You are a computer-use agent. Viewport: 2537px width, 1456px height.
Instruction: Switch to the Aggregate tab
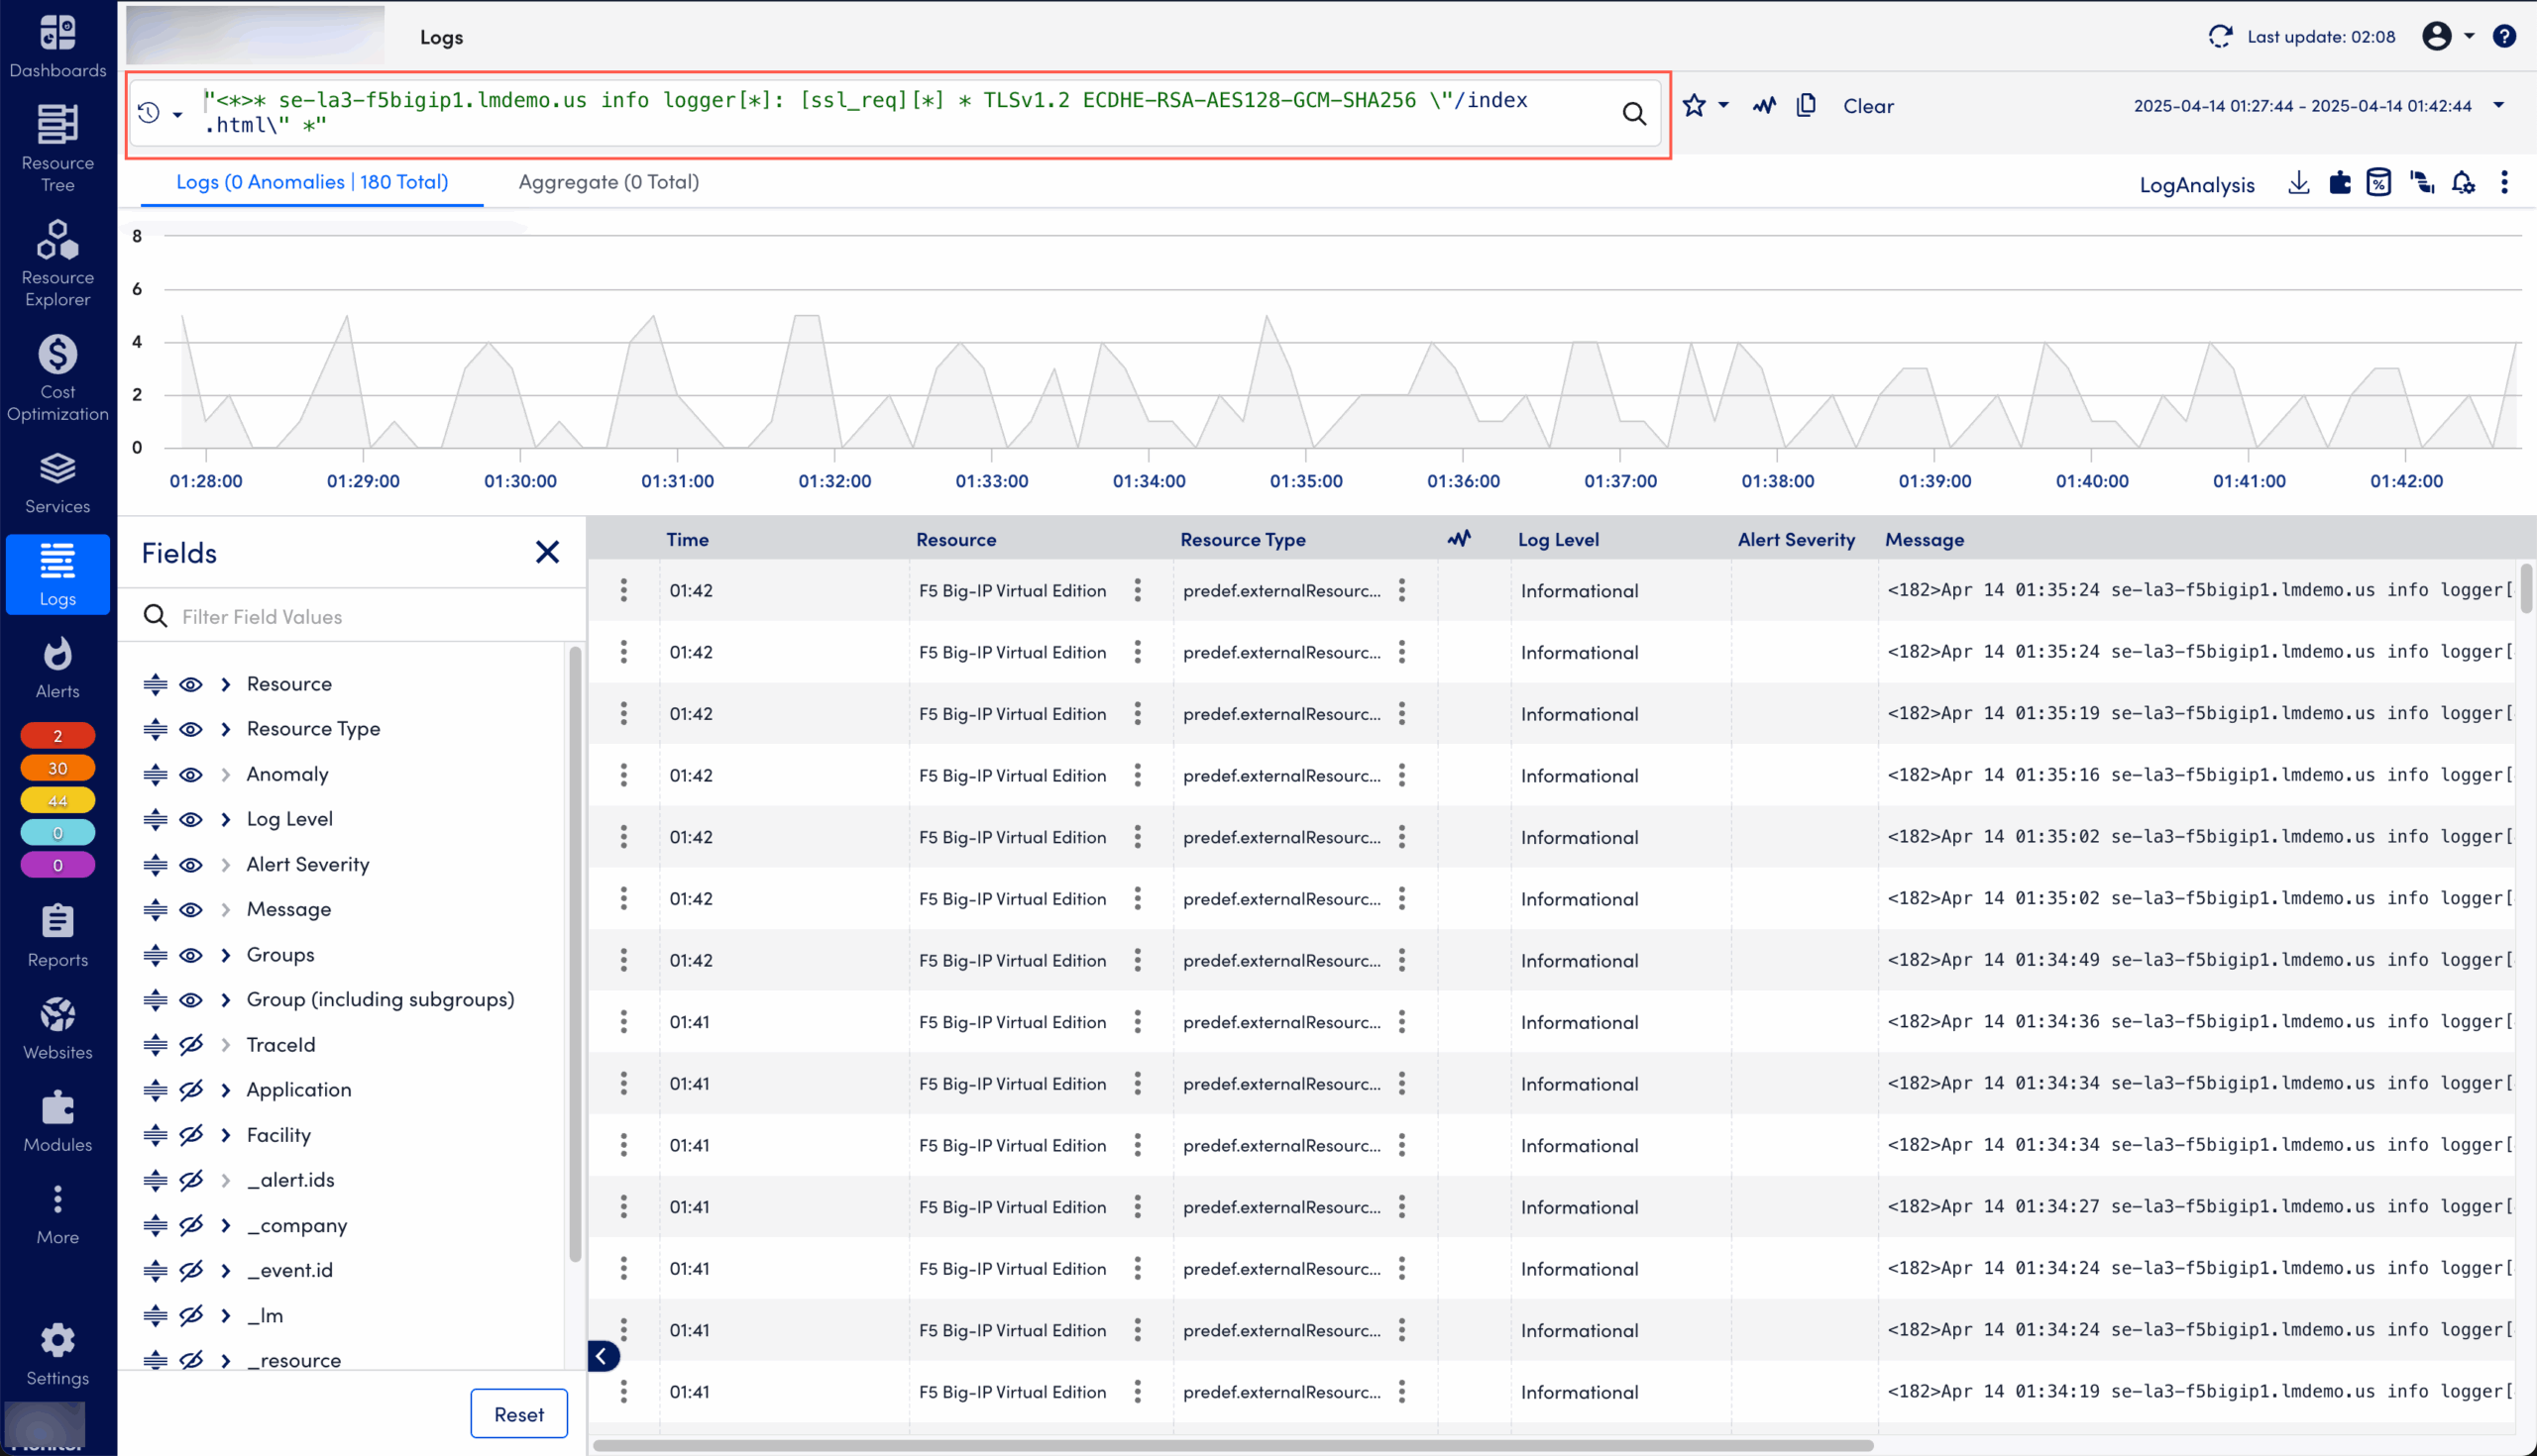607,182
